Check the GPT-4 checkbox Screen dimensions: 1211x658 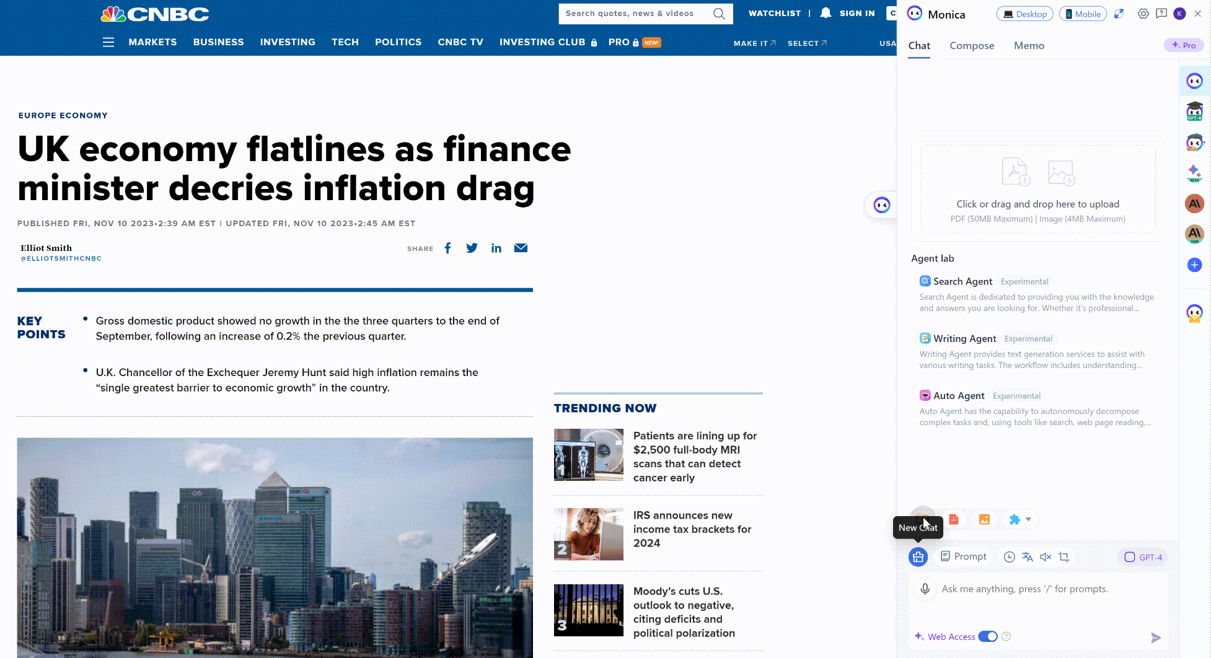(x=1130, y=557)
